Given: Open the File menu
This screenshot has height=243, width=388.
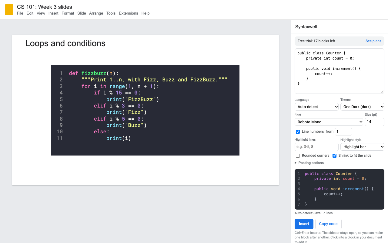Looking at the screenshot, I should pyautogui.click(x=20, y=13).
